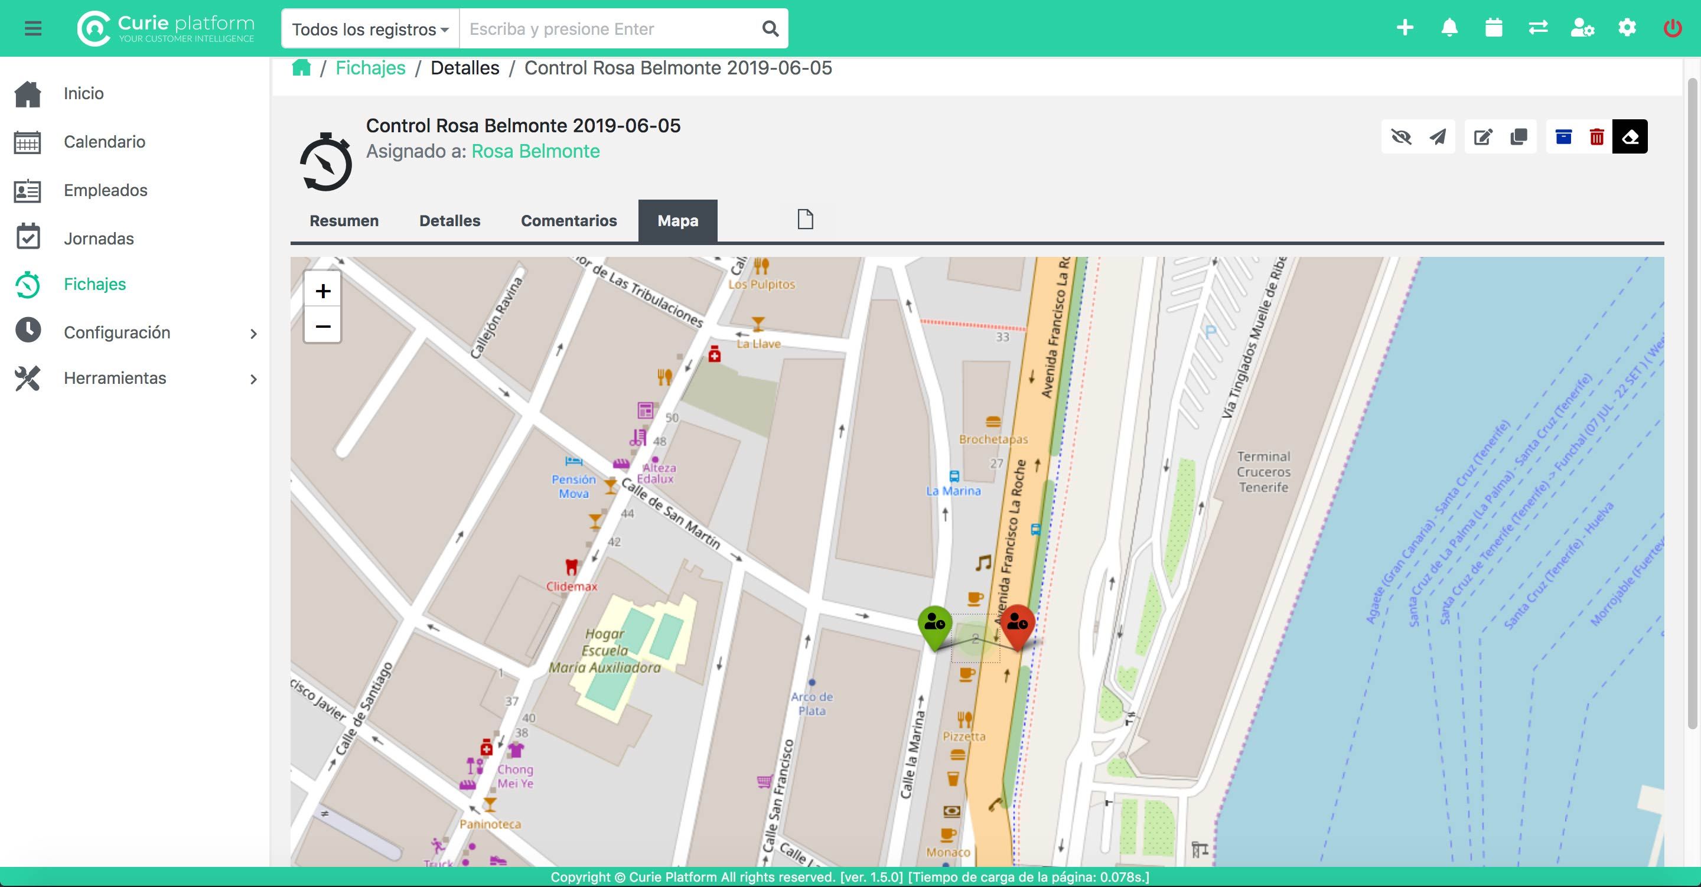
Task: Toggle the crossed-eye visibility icon
Action: point(1400,137)
